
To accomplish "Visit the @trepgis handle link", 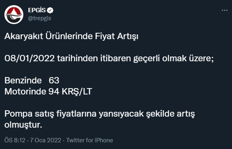I will pos(40,18).
